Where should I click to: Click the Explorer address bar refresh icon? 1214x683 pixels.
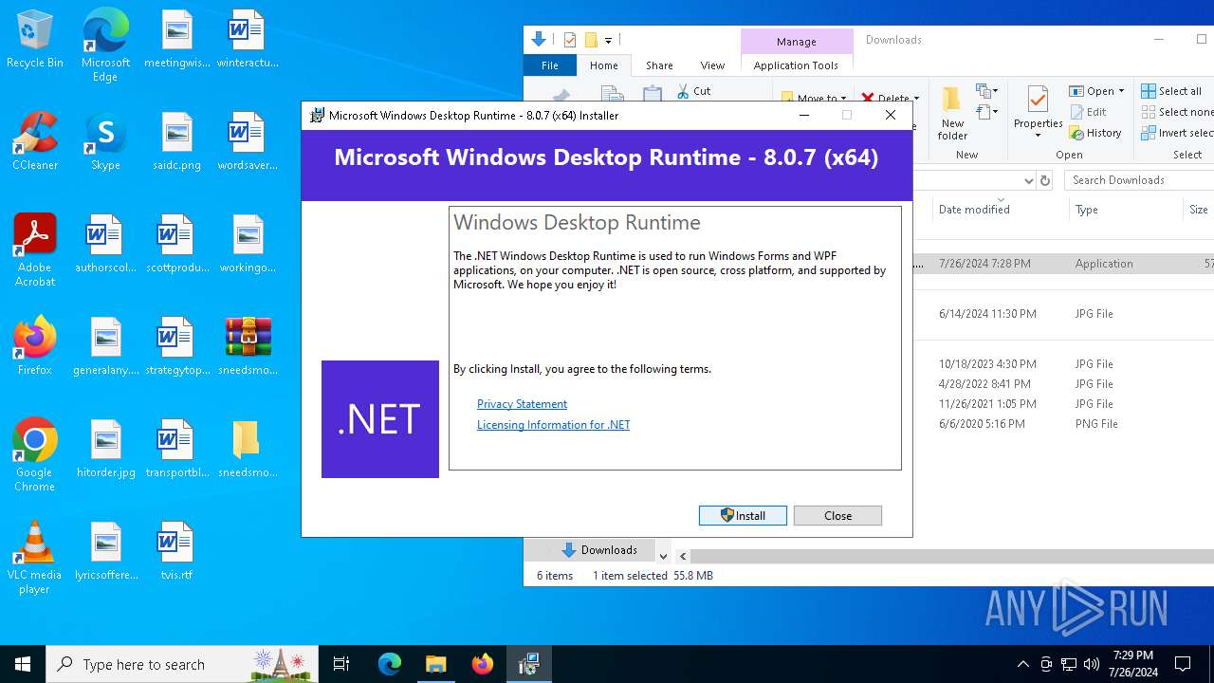(1045, 180)
